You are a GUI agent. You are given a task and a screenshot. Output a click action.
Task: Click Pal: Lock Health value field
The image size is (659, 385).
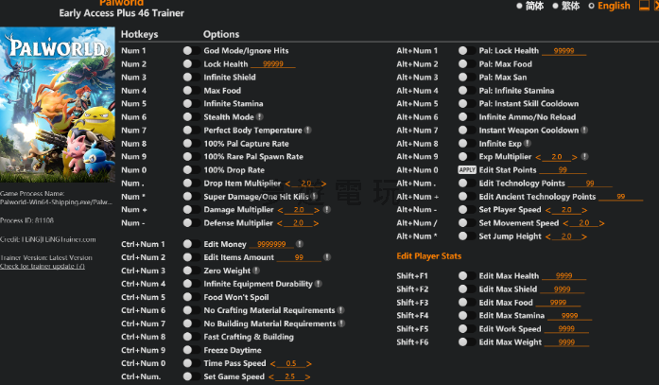pyautogui.click(x=564, y=51)
